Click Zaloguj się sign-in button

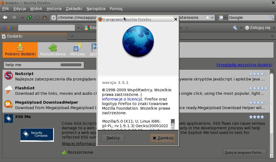(258, 28)
